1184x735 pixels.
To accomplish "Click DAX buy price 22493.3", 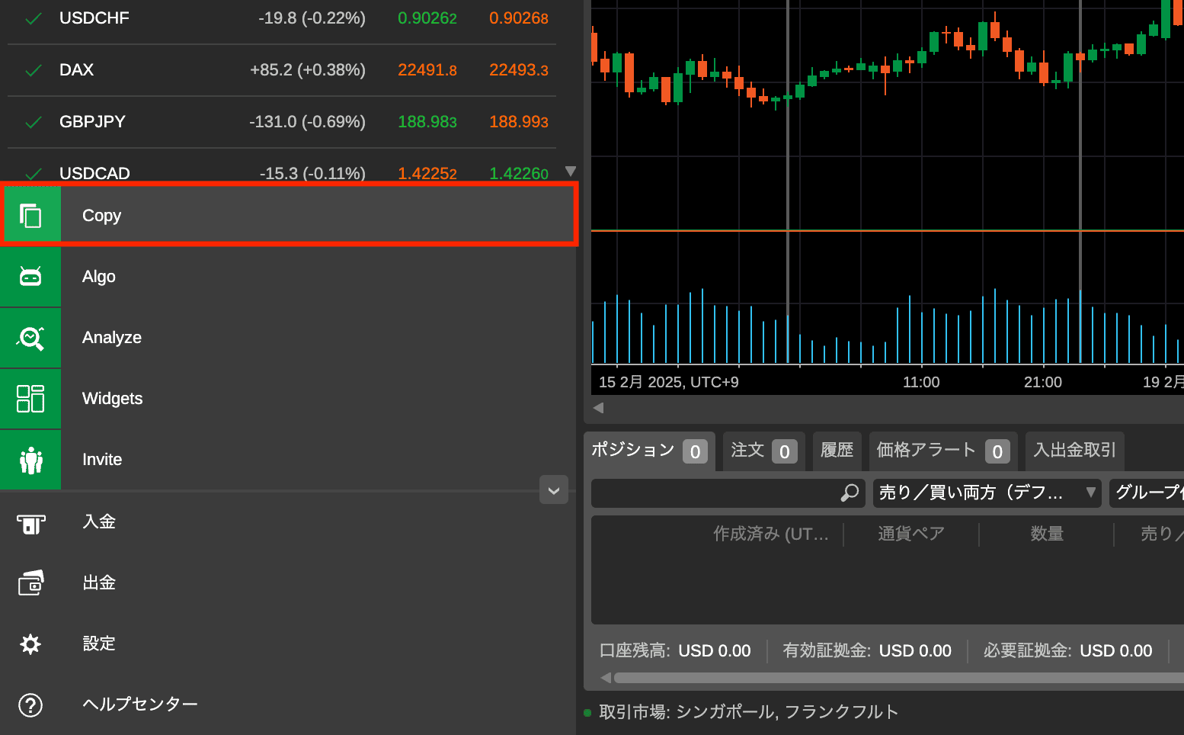I will coord(519,70).
